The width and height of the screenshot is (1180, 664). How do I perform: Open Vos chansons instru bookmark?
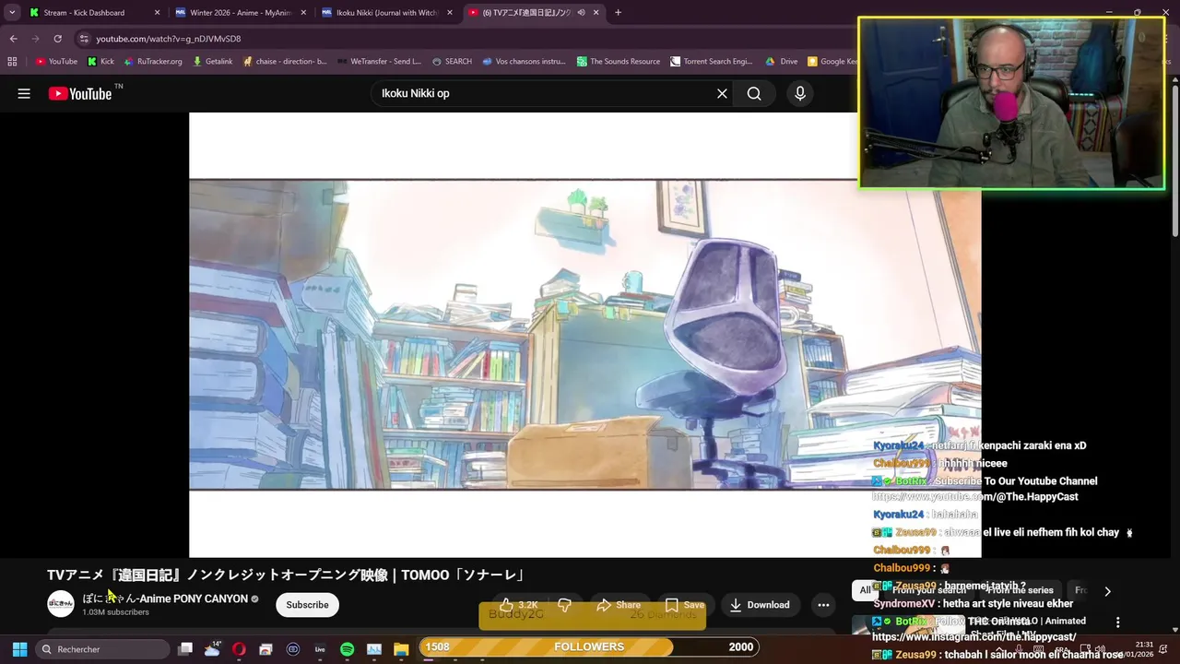[x=524, y=62]
